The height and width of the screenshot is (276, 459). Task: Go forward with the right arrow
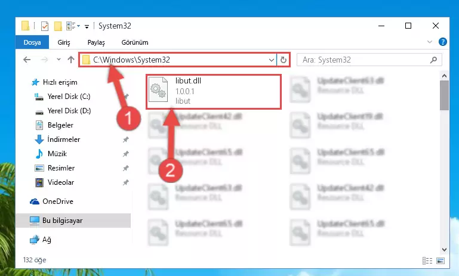point(44,60)
